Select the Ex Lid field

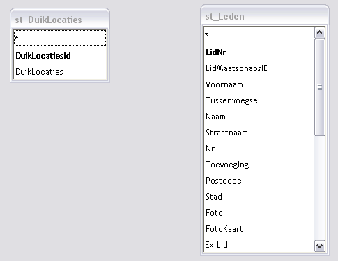point(259,244)
